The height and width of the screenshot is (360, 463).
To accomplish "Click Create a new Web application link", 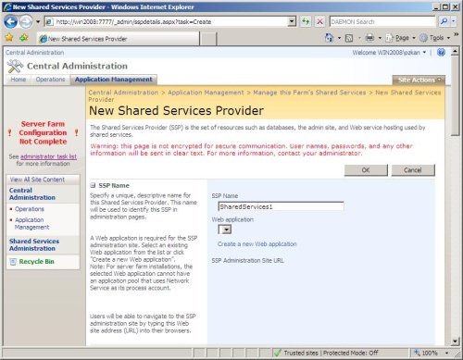I will point(257,244).
